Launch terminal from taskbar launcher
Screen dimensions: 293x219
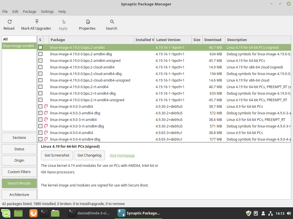[44, 213]
